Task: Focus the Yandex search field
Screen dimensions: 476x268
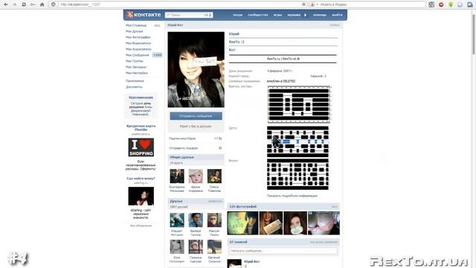Action: 372,4
